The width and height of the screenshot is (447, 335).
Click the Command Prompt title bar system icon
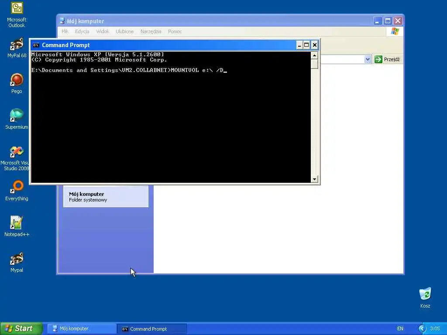tap(36, 45)
